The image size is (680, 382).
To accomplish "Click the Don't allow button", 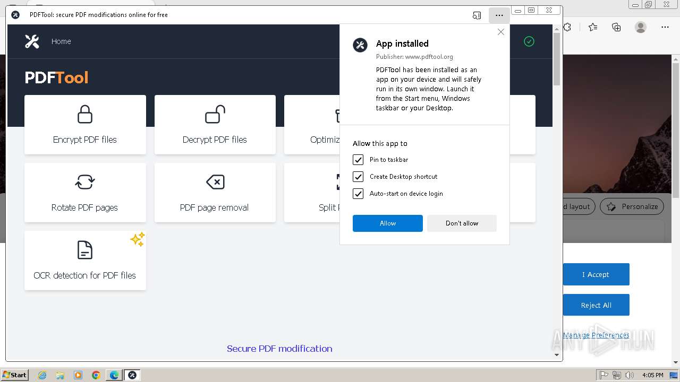I will coord(462,223).
